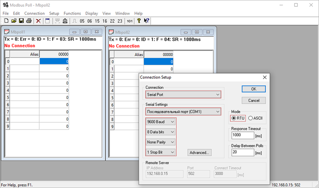The image size is (319, 188).
Task: Select function 22 in toolbar
Action: pos(112,21)
